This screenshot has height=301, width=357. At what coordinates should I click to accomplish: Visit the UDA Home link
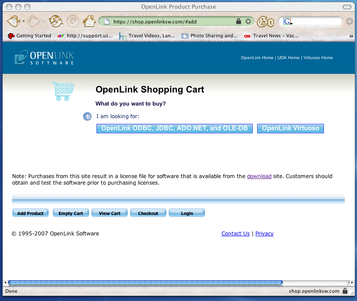[288, 58]
